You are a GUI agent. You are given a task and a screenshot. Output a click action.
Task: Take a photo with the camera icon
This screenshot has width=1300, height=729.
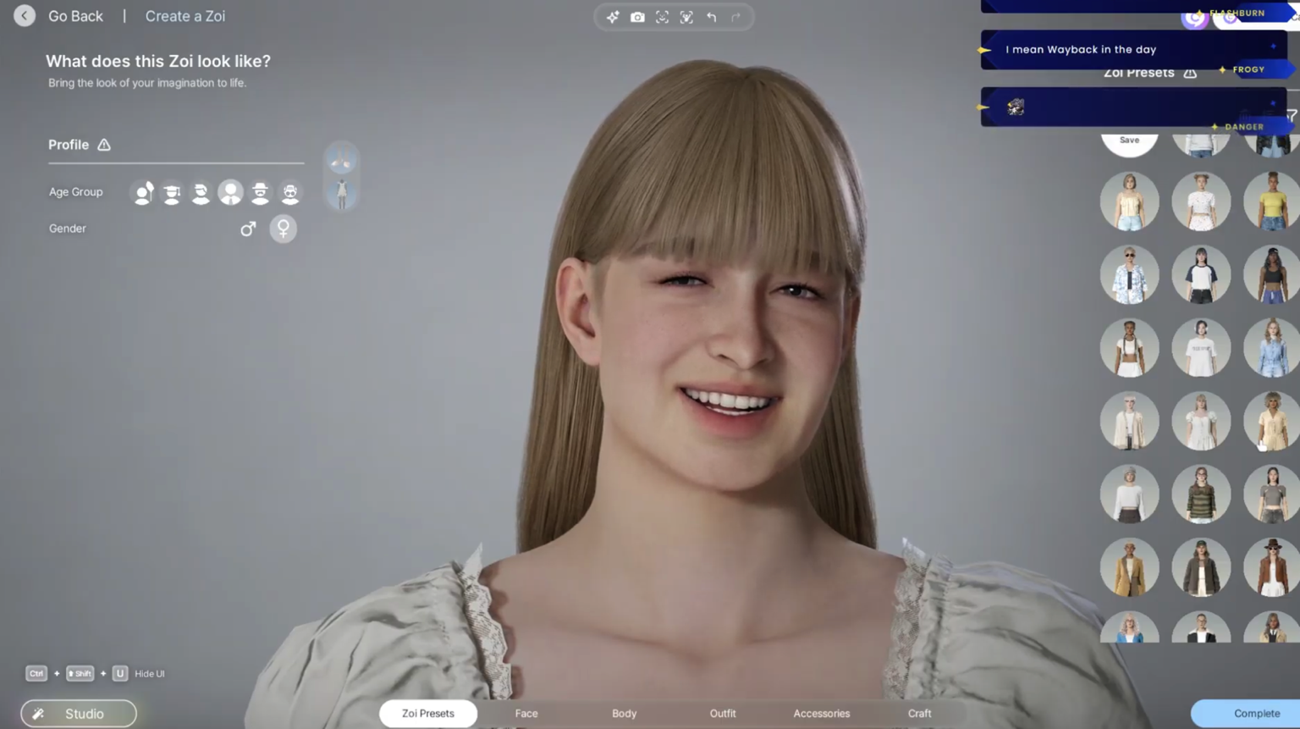[x=637, y=17]
